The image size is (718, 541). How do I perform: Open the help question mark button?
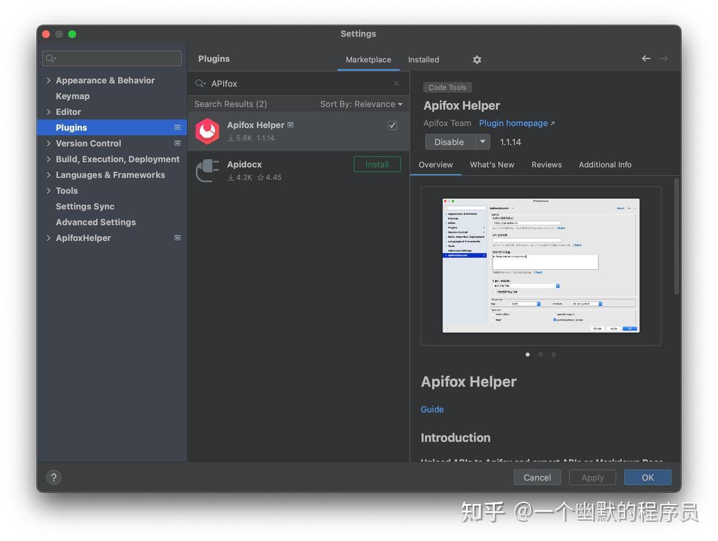pos(53,478)
